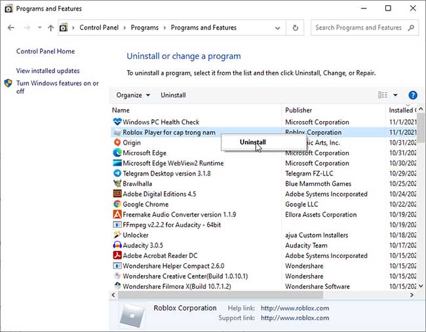426x332 pixels.
Task: Refresh the Programs and Features list
Action: [x=296, y=28]
